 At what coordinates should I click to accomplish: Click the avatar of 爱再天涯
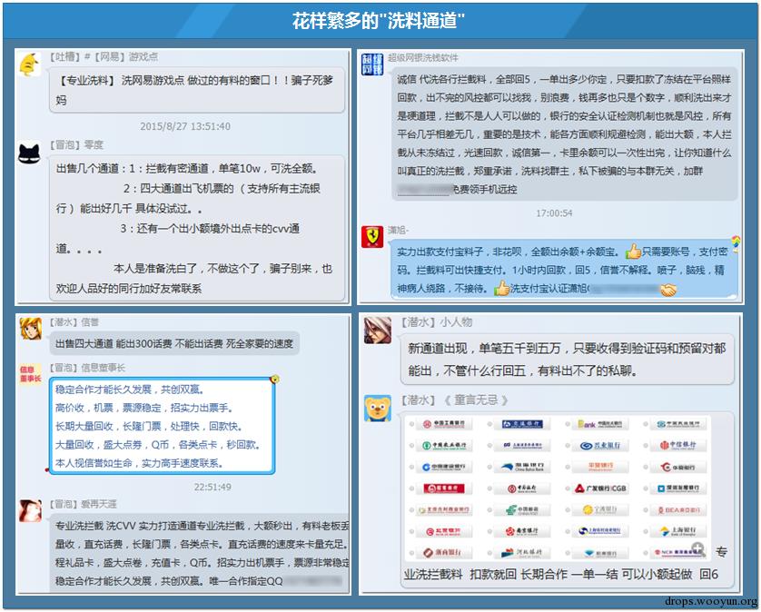coord(31,509)
